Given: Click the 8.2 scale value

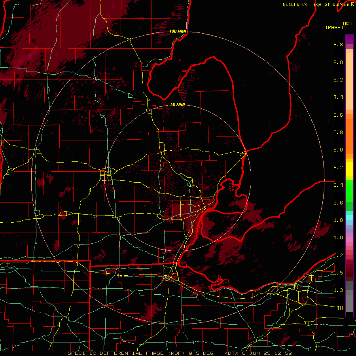Looking at the screenshot, I should (338, 80).
